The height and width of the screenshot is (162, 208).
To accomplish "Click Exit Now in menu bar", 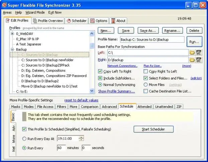I will click(55, 12).
